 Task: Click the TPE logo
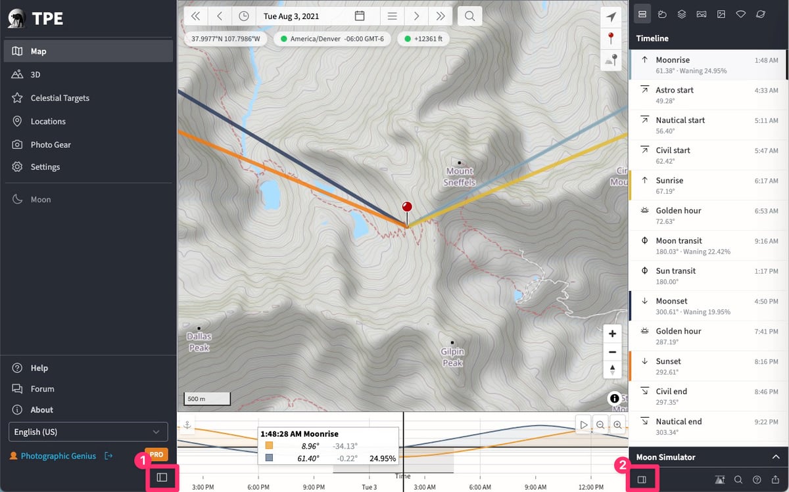[37, 18]
